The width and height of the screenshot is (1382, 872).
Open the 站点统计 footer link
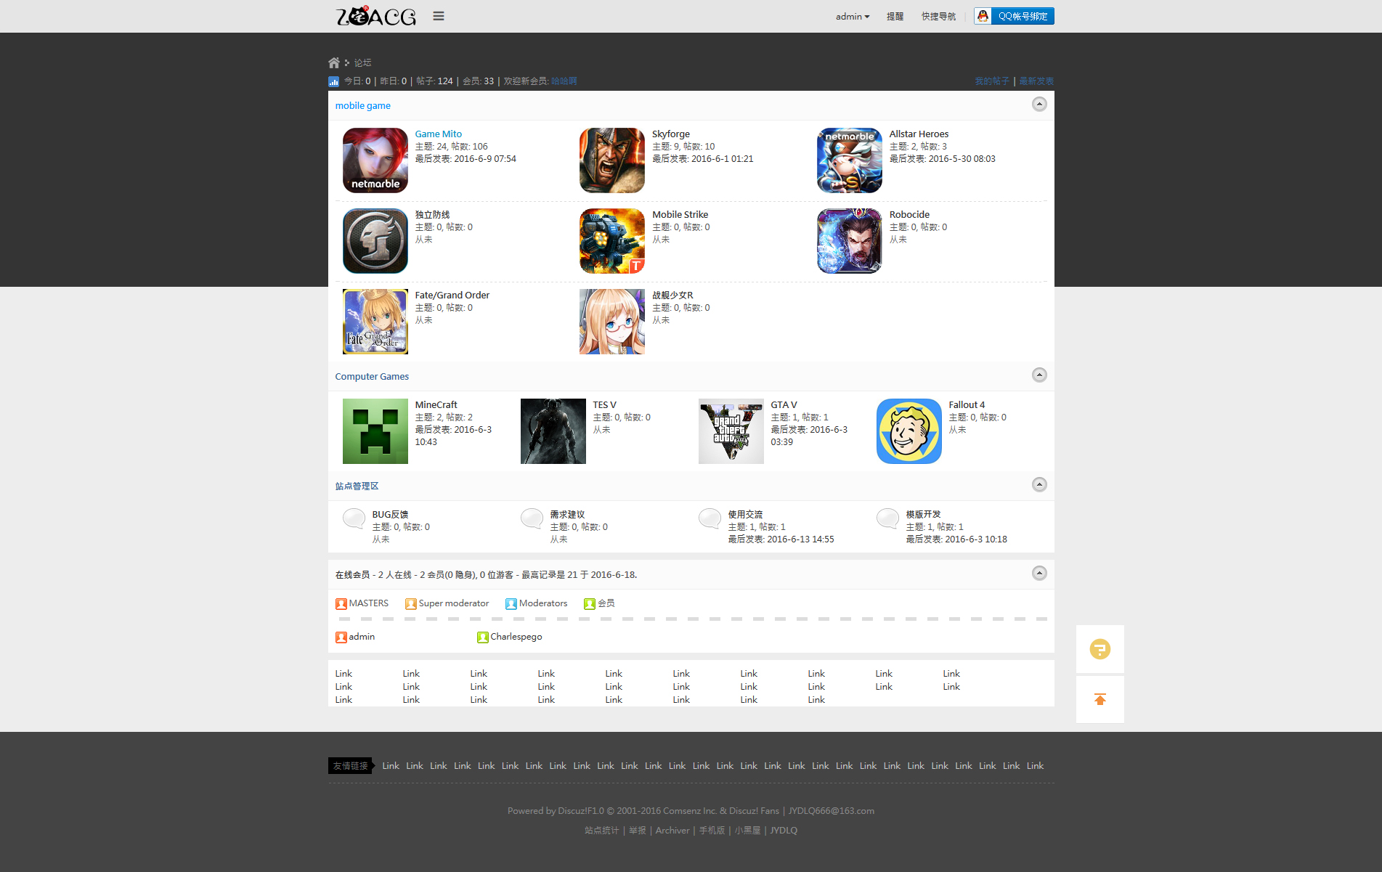pos(602,831)
